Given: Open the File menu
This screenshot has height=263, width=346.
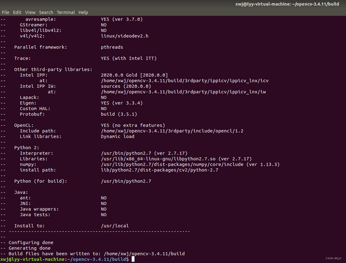Looking at the screenshot, I should [x=6, y=12].
